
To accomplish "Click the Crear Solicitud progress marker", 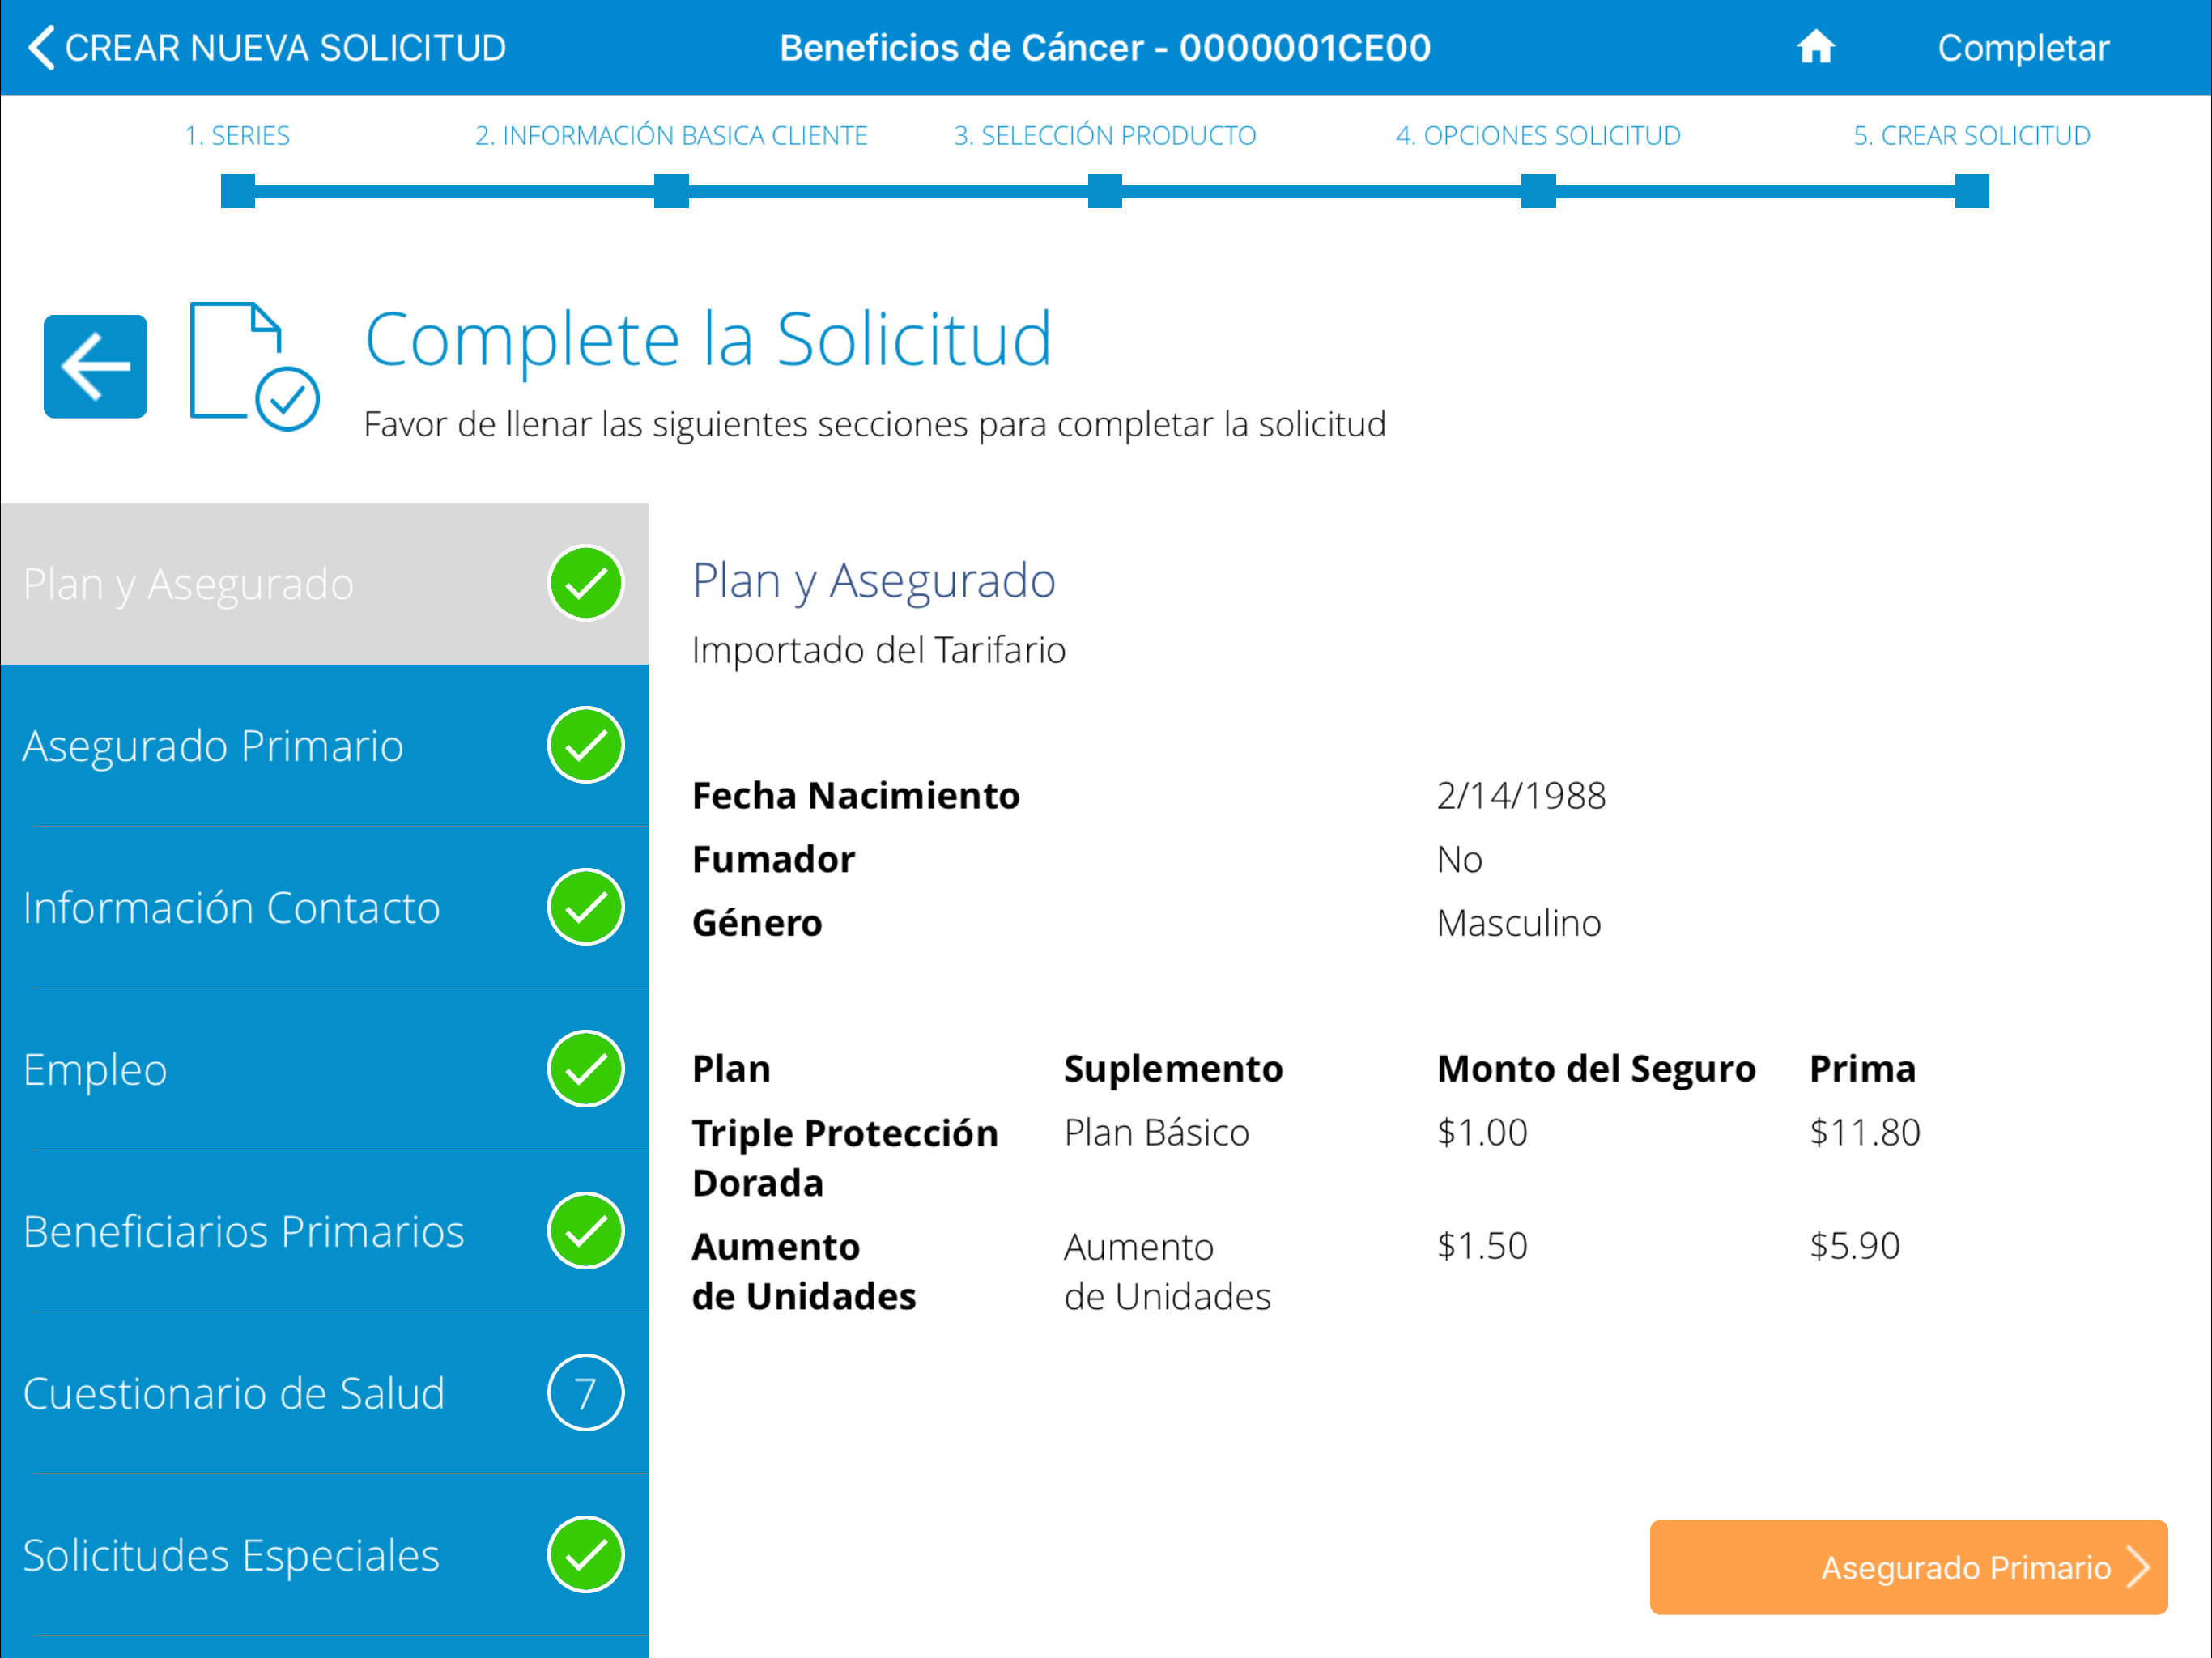I will [1972, 190].
